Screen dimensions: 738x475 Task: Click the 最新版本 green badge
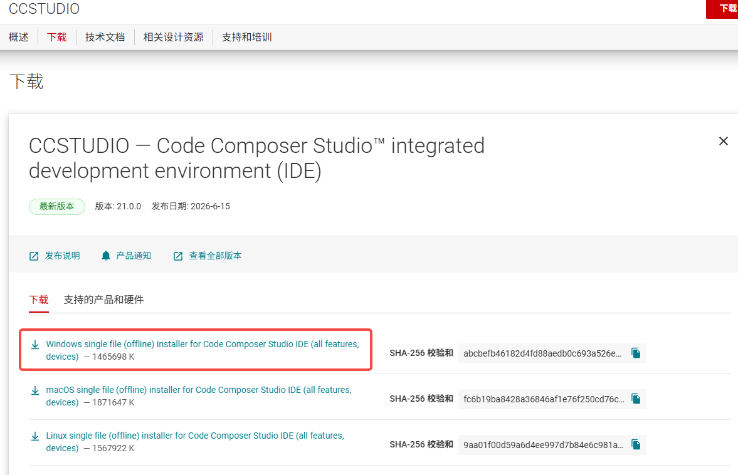[x=57, y=206]
